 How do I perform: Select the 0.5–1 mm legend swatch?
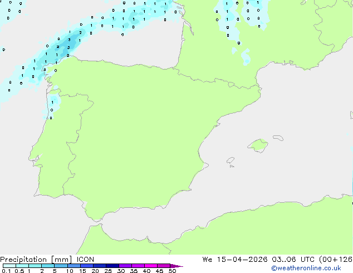tap(22, 266)
